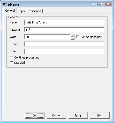
Task: Tick the Disabled checkbox
Action: (11, 63)
